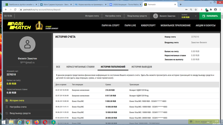Open Internet Explorer from taskbar
This screenshot has height=125, width=223.
tap(20, 122)
